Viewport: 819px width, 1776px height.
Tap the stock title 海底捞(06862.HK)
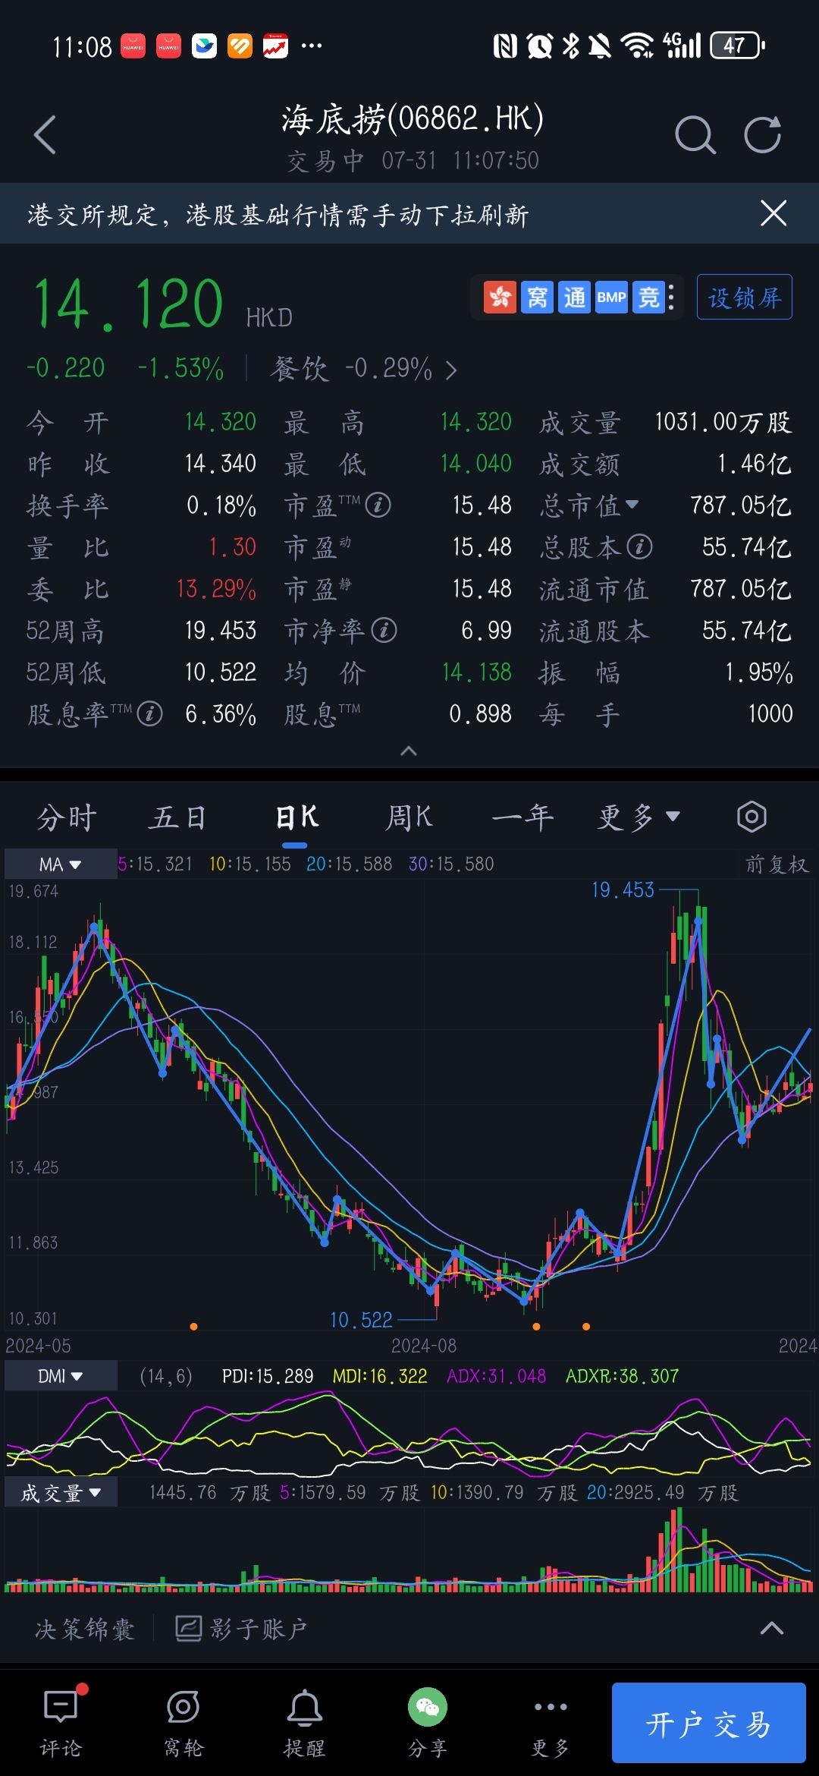click(413, 119)
